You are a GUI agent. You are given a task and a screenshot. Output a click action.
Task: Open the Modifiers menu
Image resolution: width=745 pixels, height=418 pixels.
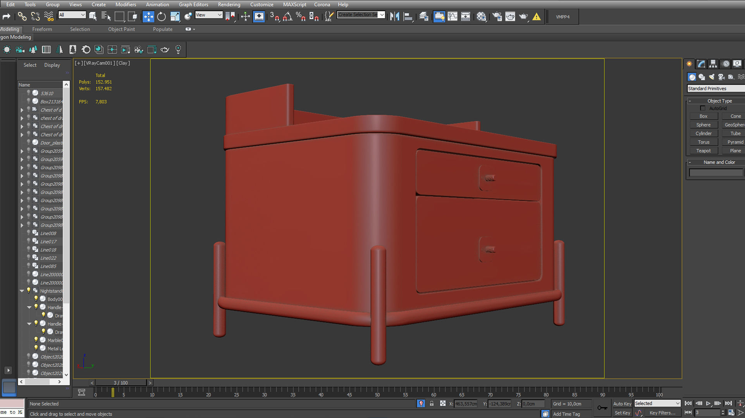(x=126, y=5)
